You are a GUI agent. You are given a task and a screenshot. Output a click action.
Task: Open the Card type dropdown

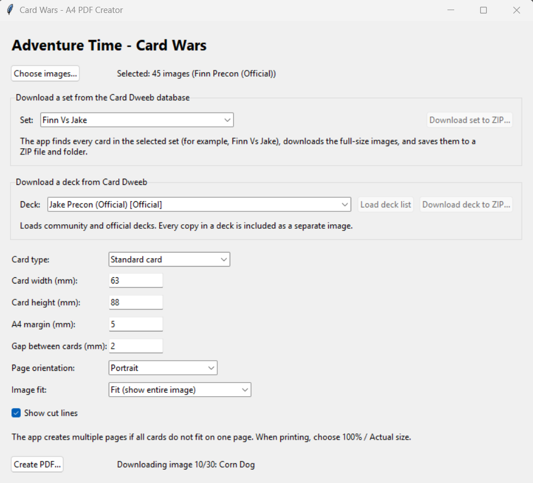click(x=169, y=259)
